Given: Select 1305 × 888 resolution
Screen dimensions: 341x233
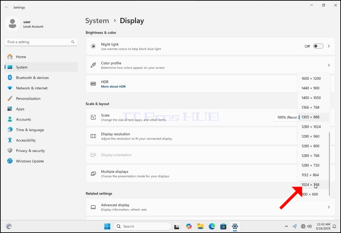Looking at the screenshot, I should [313, 117].
